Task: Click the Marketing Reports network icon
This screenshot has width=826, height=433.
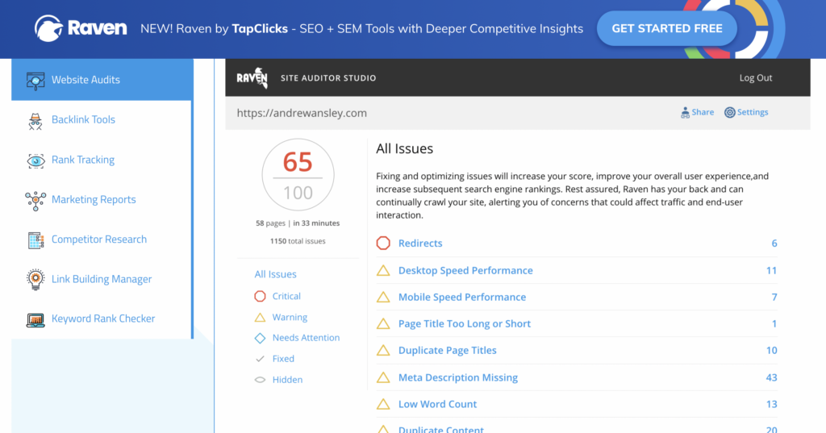Action: [35, 201]
